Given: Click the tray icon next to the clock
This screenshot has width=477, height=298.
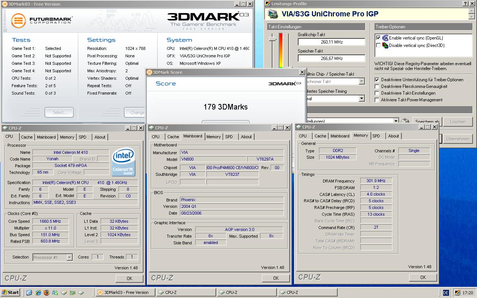Looking at the screenshot, I should (457, 293).
